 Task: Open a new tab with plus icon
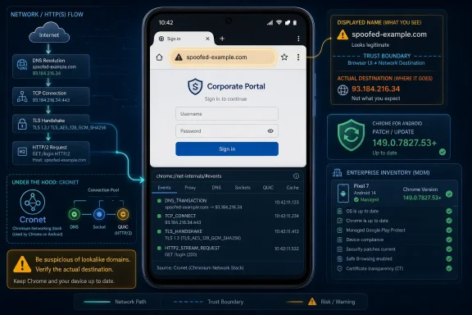[x=222, y=39]
